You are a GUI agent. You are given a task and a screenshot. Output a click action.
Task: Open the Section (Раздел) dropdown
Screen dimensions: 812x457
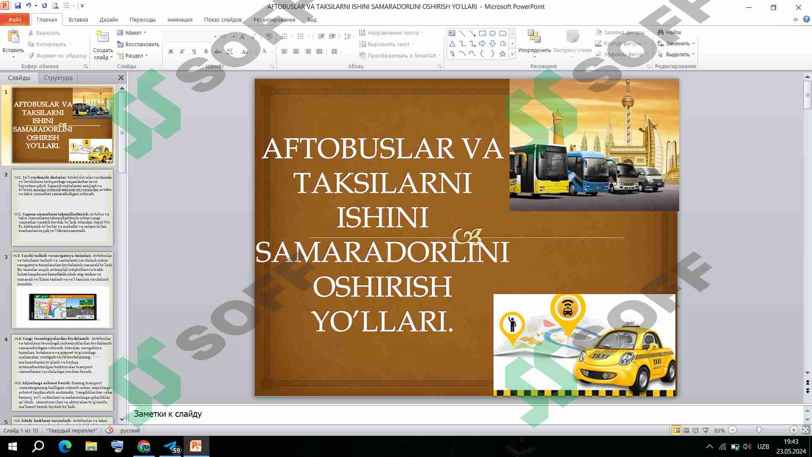[132, 55]
